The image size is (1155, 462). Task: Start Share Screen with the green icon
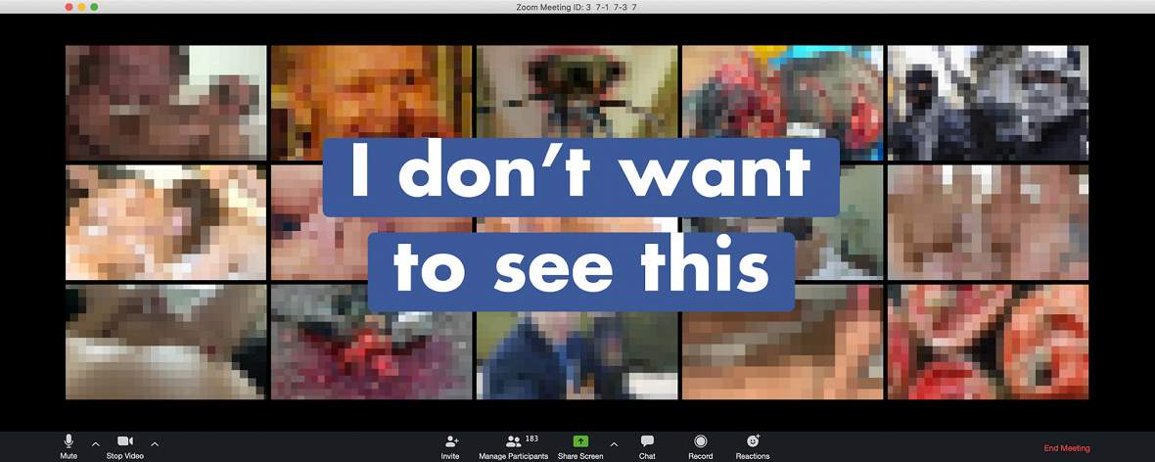point(580,441)
